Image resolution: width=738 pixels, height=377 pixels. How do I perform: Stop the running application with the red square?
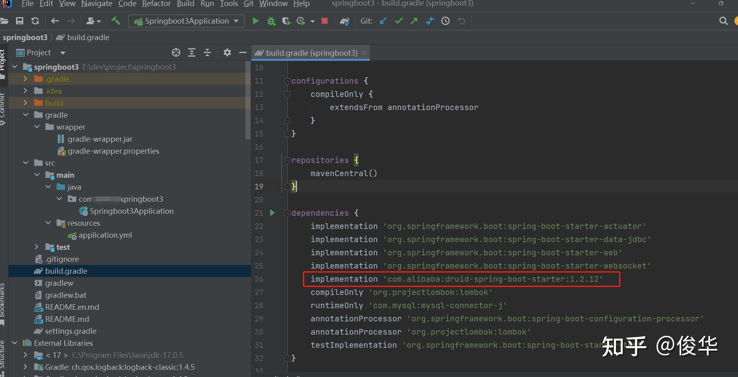[x=324, y=21]
